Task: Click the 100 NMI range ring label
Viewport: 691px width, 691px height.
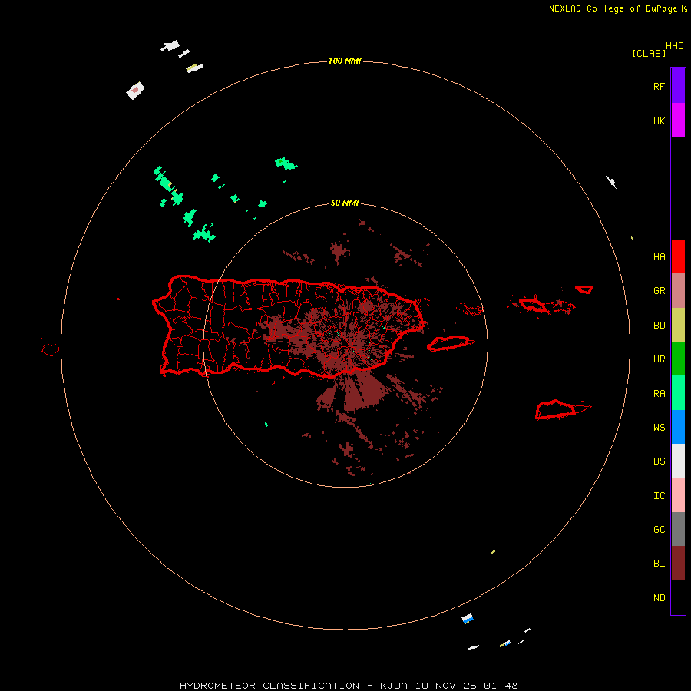Action: point(345,61)
